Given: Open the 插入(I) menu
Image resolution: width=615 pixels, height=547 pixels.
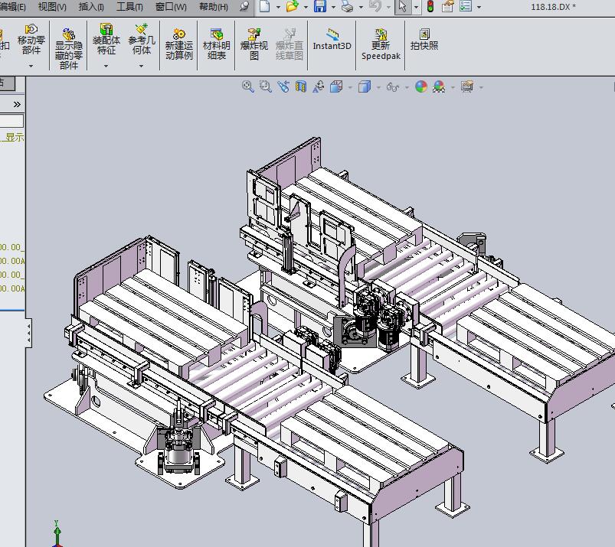Looking at the screenshot, I should (x=91, y=7).
